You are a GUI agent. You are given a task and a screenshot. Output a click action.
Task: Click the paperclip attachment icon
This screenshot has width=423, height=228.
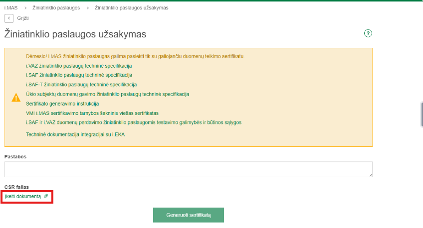(x=46, y=197)
